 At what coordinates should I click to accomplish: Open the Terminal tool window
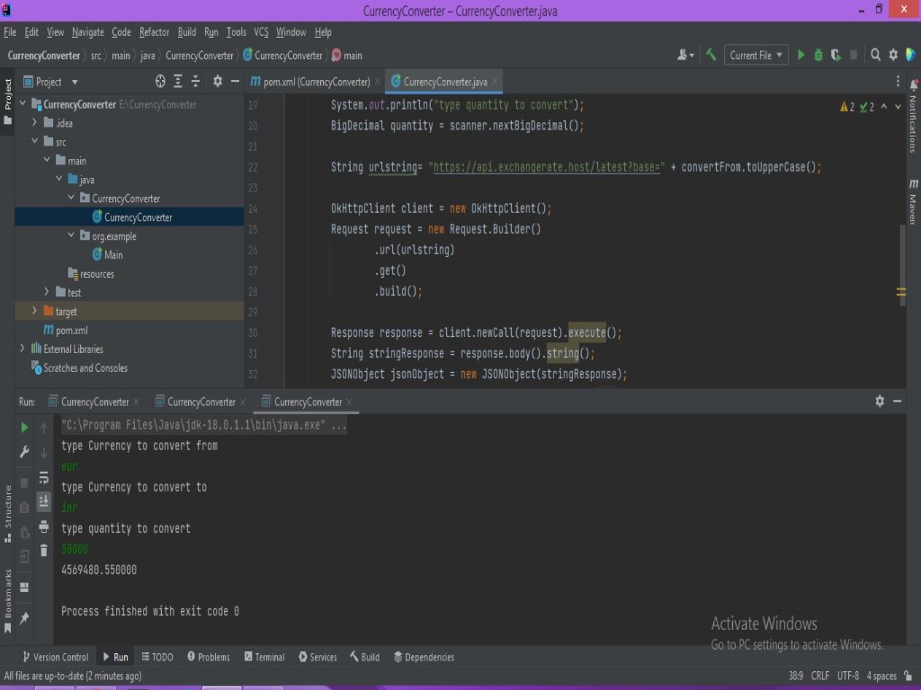tap(264, 657)
